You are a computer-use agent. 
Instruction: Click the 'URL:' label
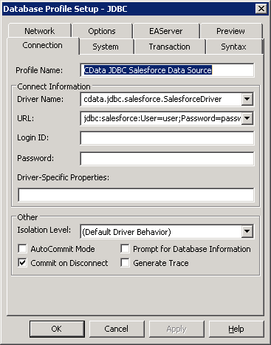pyautogui.click(x=26, y=118)
